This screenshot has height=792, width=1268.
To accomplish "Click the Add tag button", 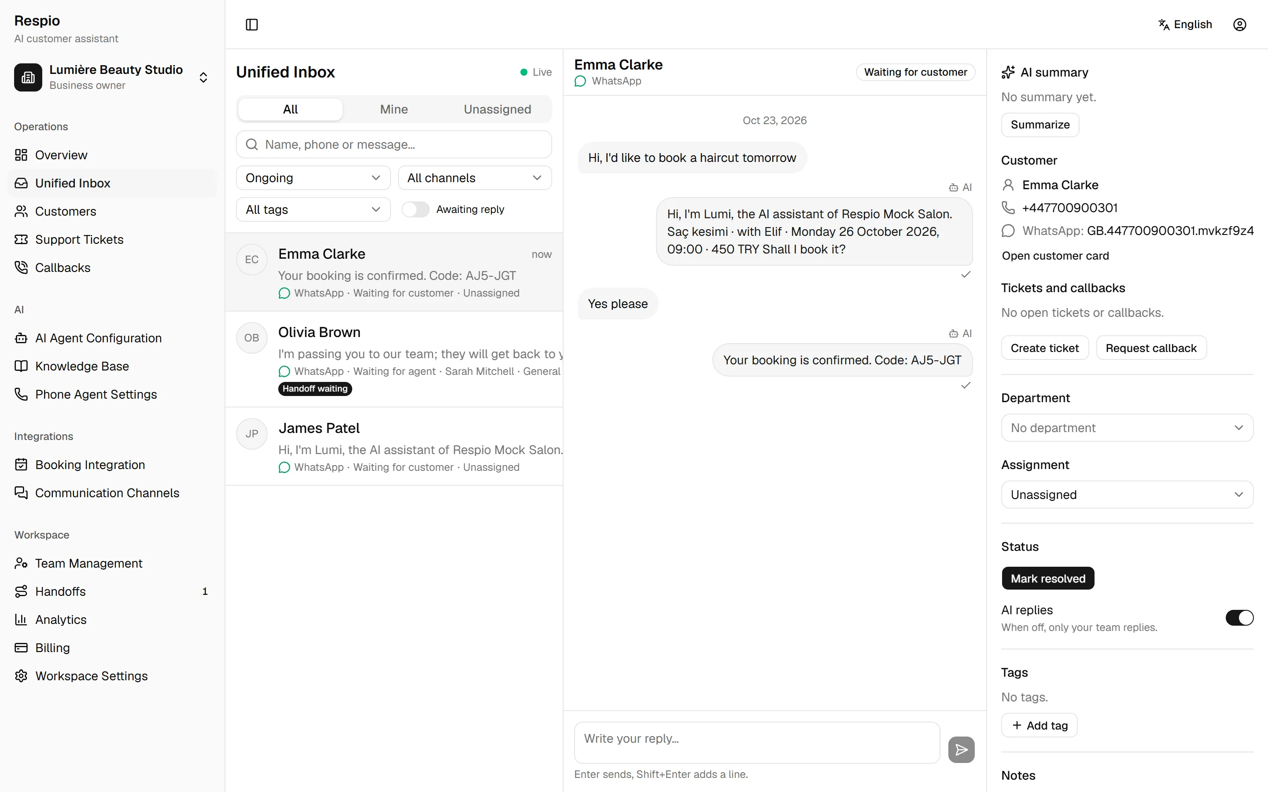I will [1039, 726].
